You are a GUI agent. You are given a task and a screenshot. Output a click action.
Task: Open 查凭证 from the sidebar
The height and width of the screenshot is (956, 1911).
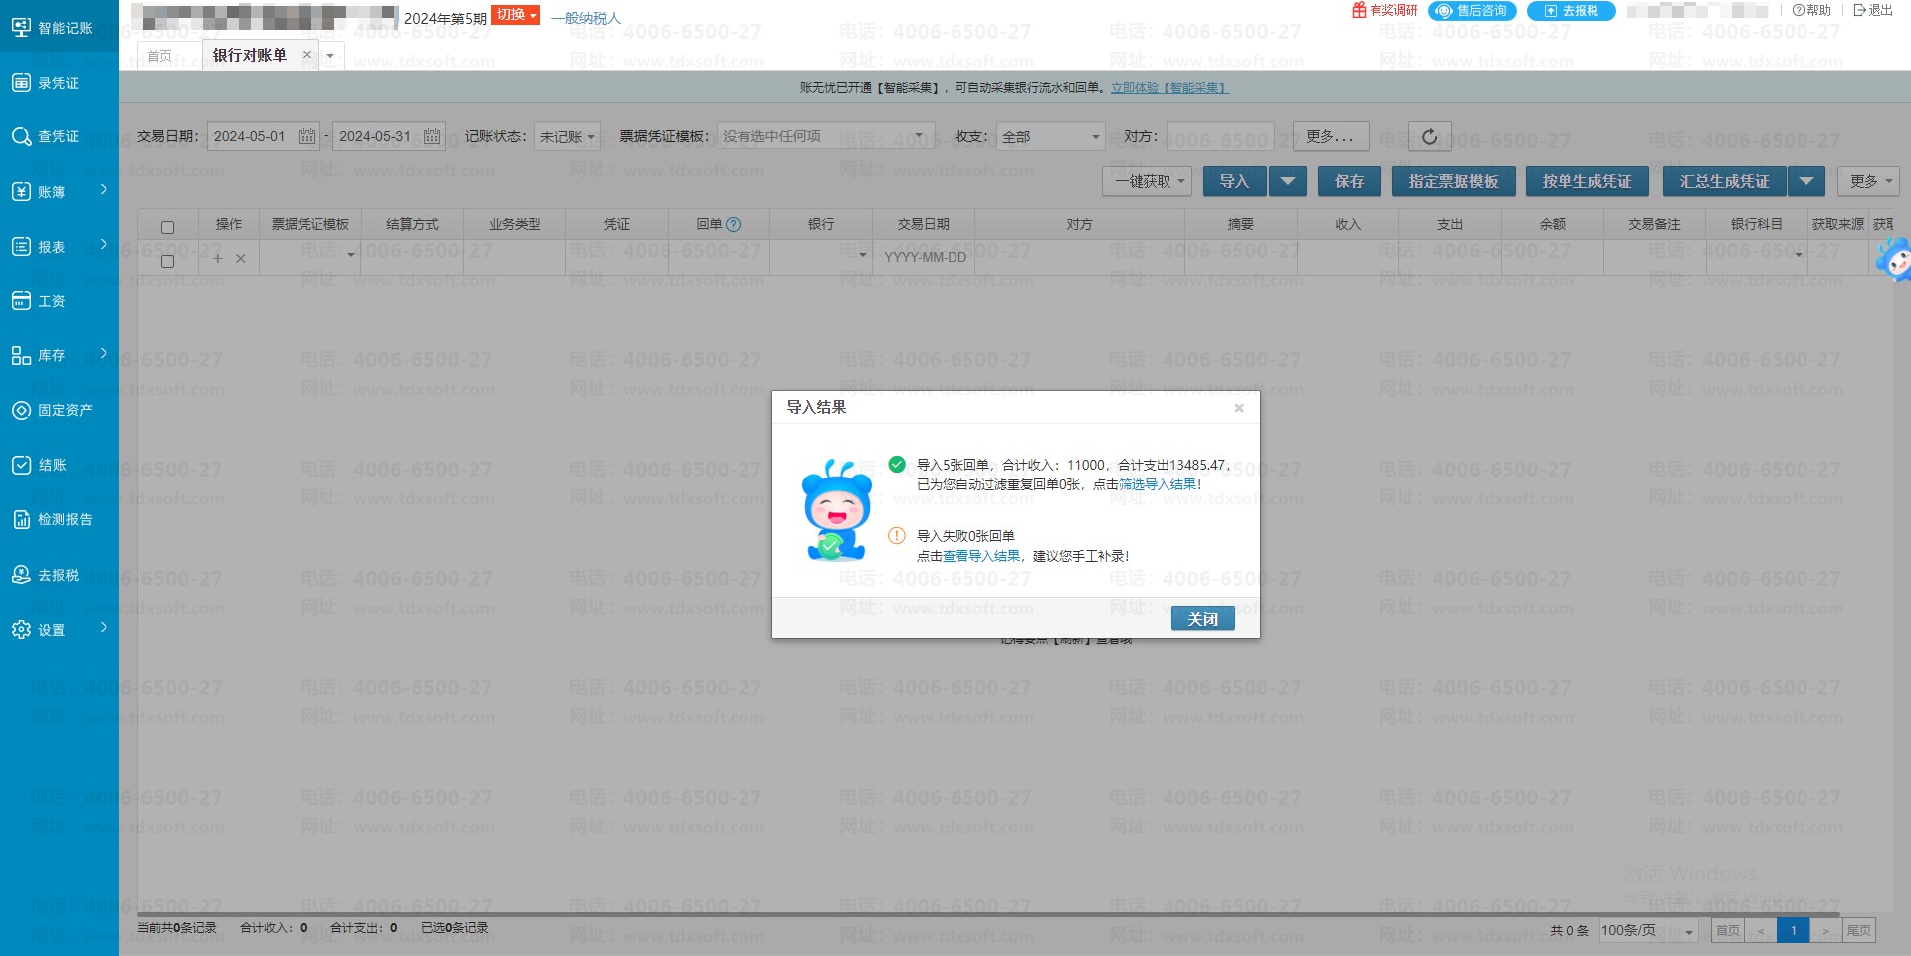[x=58, y=137]
